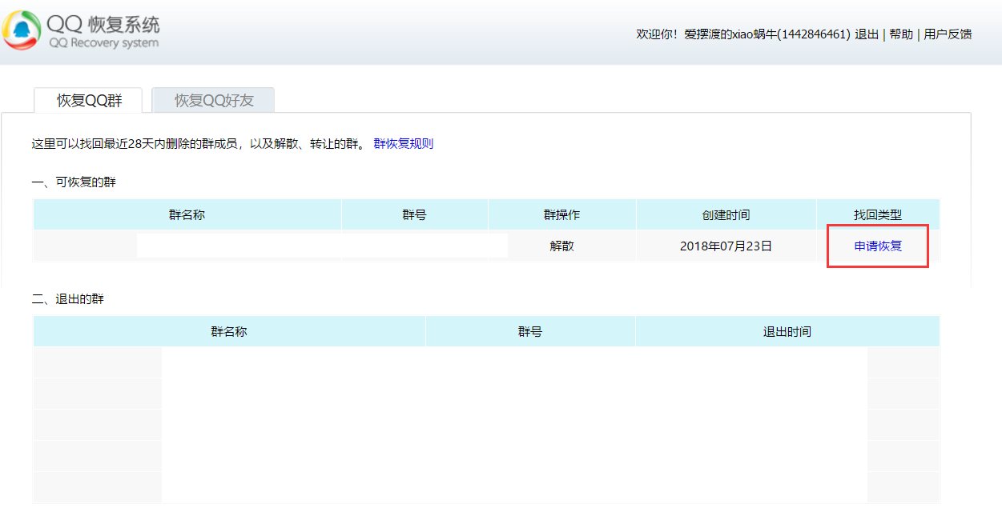Click 退出 to log out

coord(867,34)
